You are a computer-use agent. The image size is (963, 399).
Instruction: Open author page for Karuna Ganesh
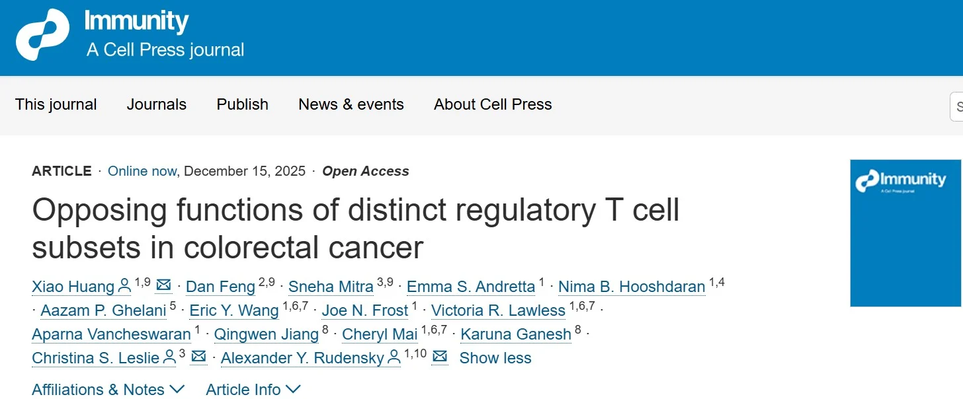[515, 334]
